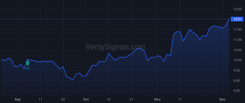The height and width of the screenshot is (103, 245).
Task: Click the Dec label on time axis
Action: click(x=222, y=99)
